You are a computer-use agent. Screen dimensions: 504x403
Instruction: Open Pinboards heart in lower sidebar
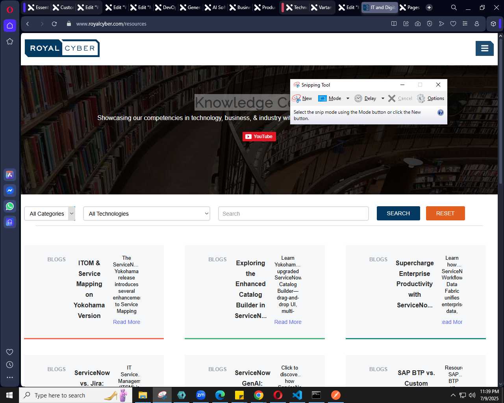pyautogui.click(x=10, y=352)
